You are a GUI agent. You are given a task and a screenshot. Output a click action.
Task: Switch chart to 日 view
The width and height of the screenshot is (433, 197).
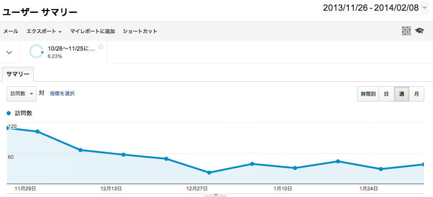coord(386,94)
